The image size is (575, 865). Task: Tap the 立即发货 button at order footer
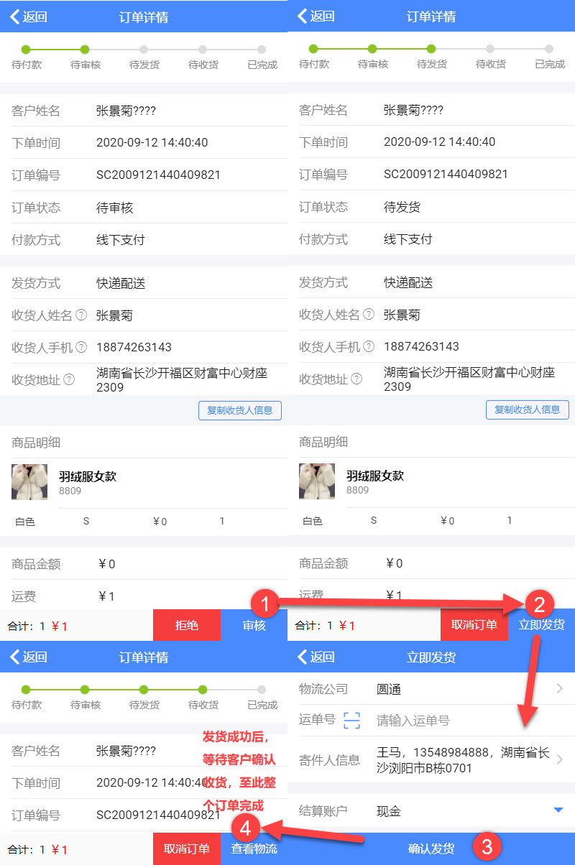[x=542, y=625]
